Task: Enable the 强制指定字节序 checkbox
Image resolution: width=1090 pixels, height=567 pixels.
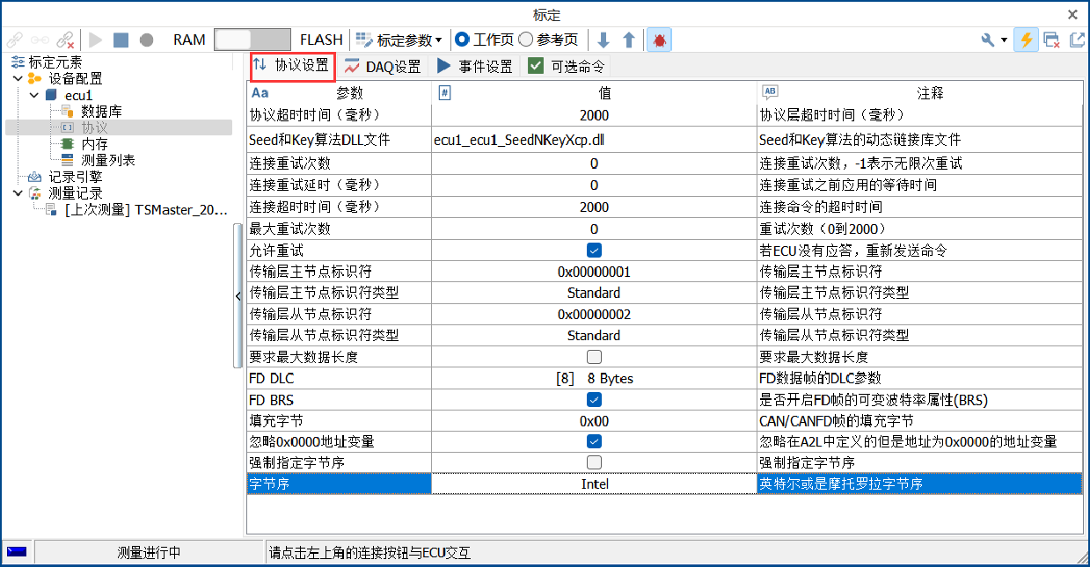Action: pos(594,462)
